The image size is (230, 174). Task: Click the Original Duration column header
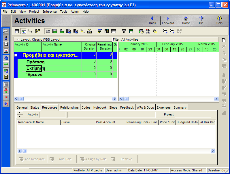coord(89,47)
